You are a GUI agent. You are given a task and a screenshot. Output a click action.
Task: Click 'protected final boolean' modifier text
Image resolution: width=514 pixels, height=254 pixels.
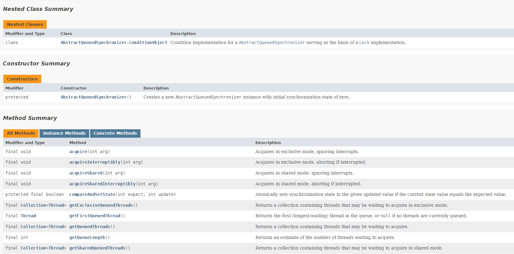[35, 194]
